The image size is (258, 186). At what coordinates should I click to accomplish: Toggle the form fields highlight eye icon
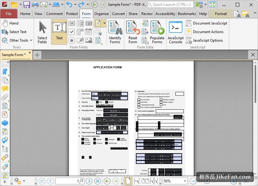[98, 32]
